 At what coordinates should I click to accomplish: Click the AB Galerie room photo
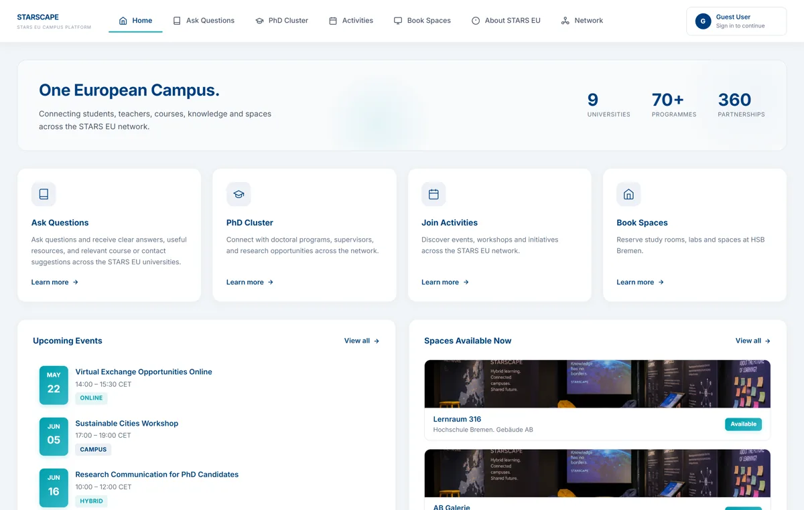point(598,473)
